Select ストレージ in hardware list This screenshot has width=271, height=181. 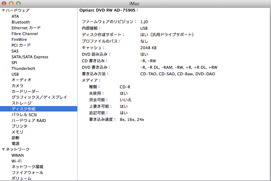[x=21, y=103]
